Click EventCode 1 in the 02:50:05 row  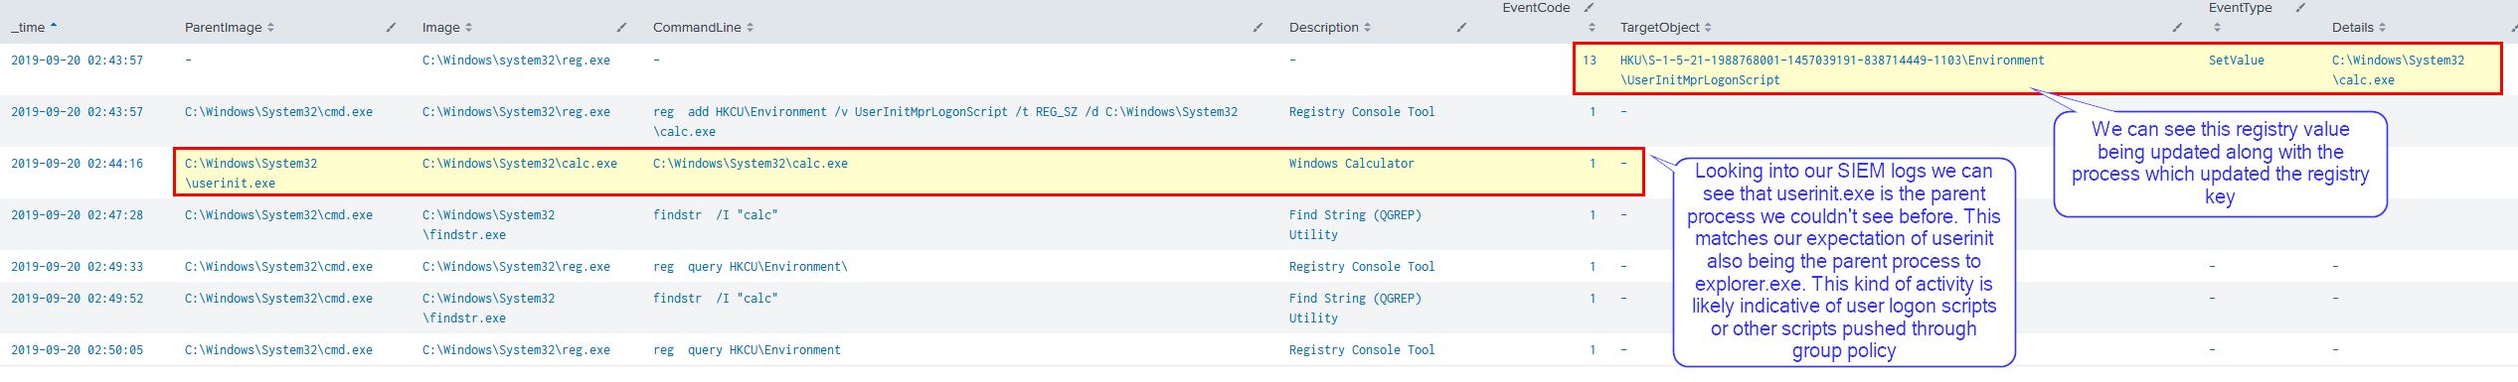point(1593,350)
